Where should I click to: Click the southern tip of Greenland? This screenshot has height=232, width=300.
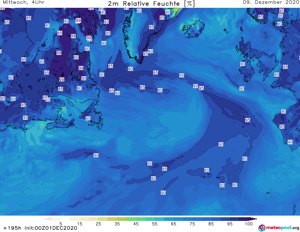pos(141,61)
